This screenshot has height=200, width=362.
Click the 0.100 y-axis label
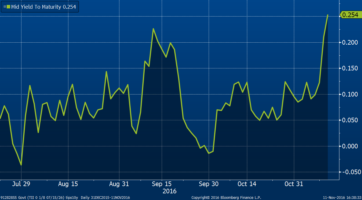(x=350, y=94)
